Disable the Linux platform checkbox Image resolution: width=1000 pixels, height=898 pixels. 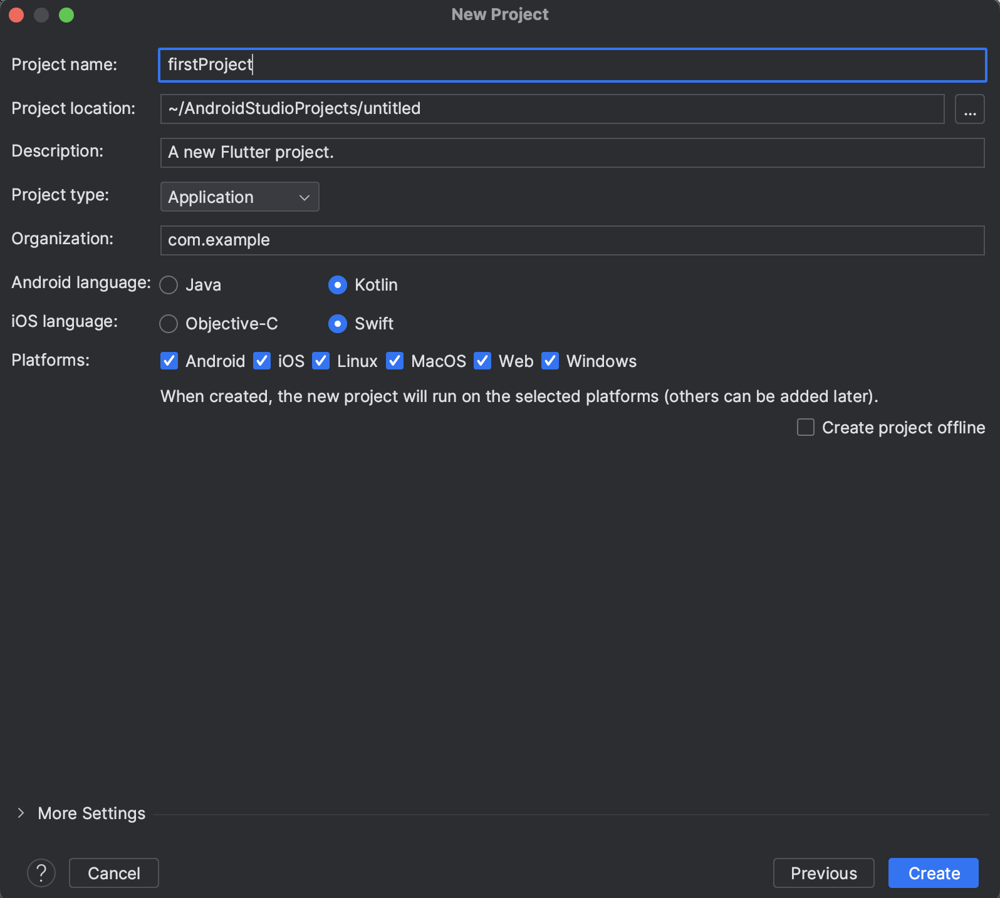point(321,361)
